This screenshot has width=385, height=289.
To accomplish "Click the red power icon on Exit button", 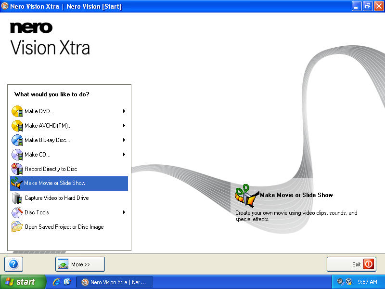I will 368,264.
